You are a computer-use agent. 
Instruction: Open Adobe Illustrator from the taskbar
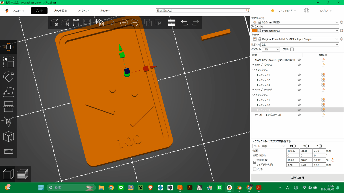[189, 188]
